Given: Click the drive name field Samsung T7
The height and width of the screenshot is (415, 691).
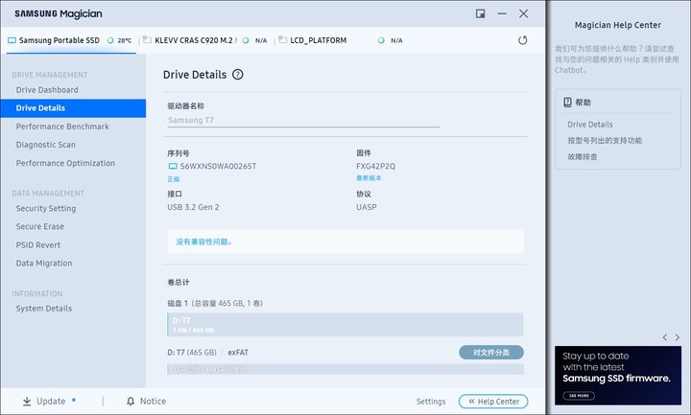Looking at the screenshot, I should 303,120.
